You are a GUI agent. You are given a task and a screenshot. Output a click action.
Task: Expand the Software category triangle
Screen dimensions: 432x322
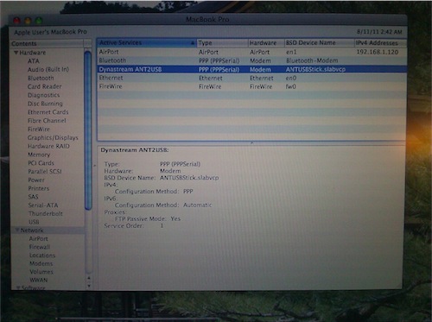(x=18, y=287)
